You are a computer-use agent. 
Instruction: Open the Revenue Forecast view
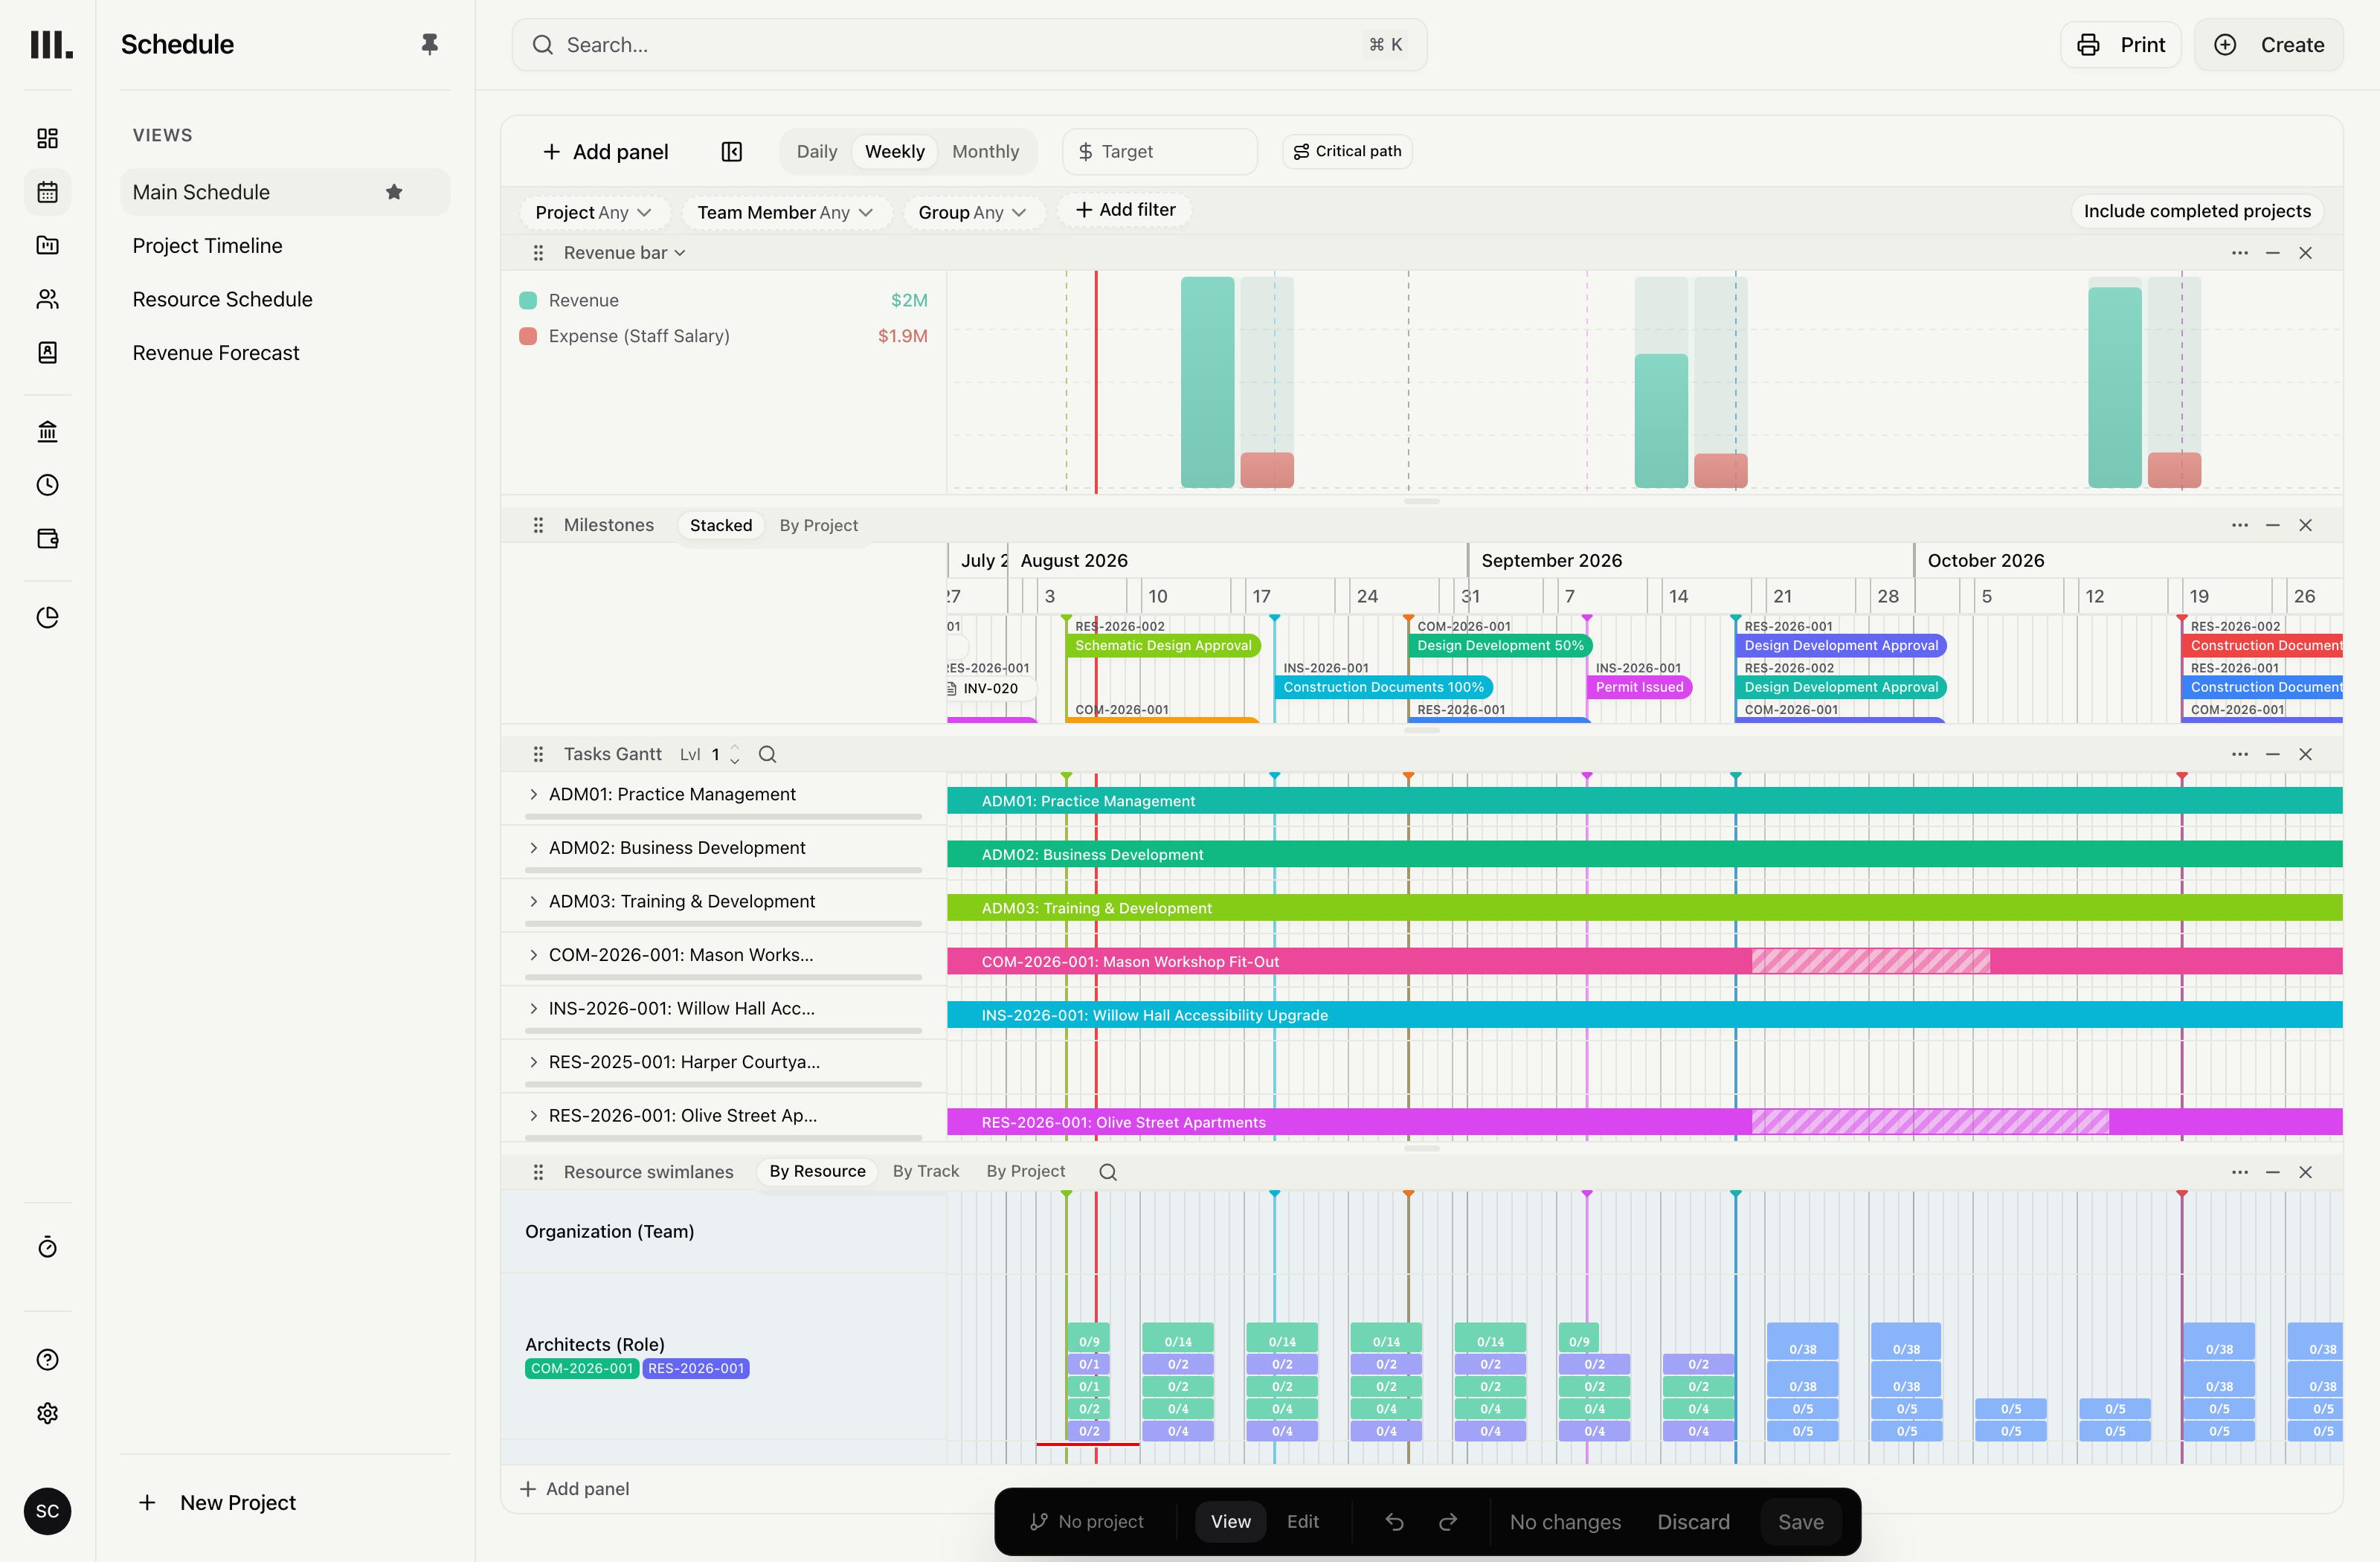pyautogui.click(x=285, y=353)
